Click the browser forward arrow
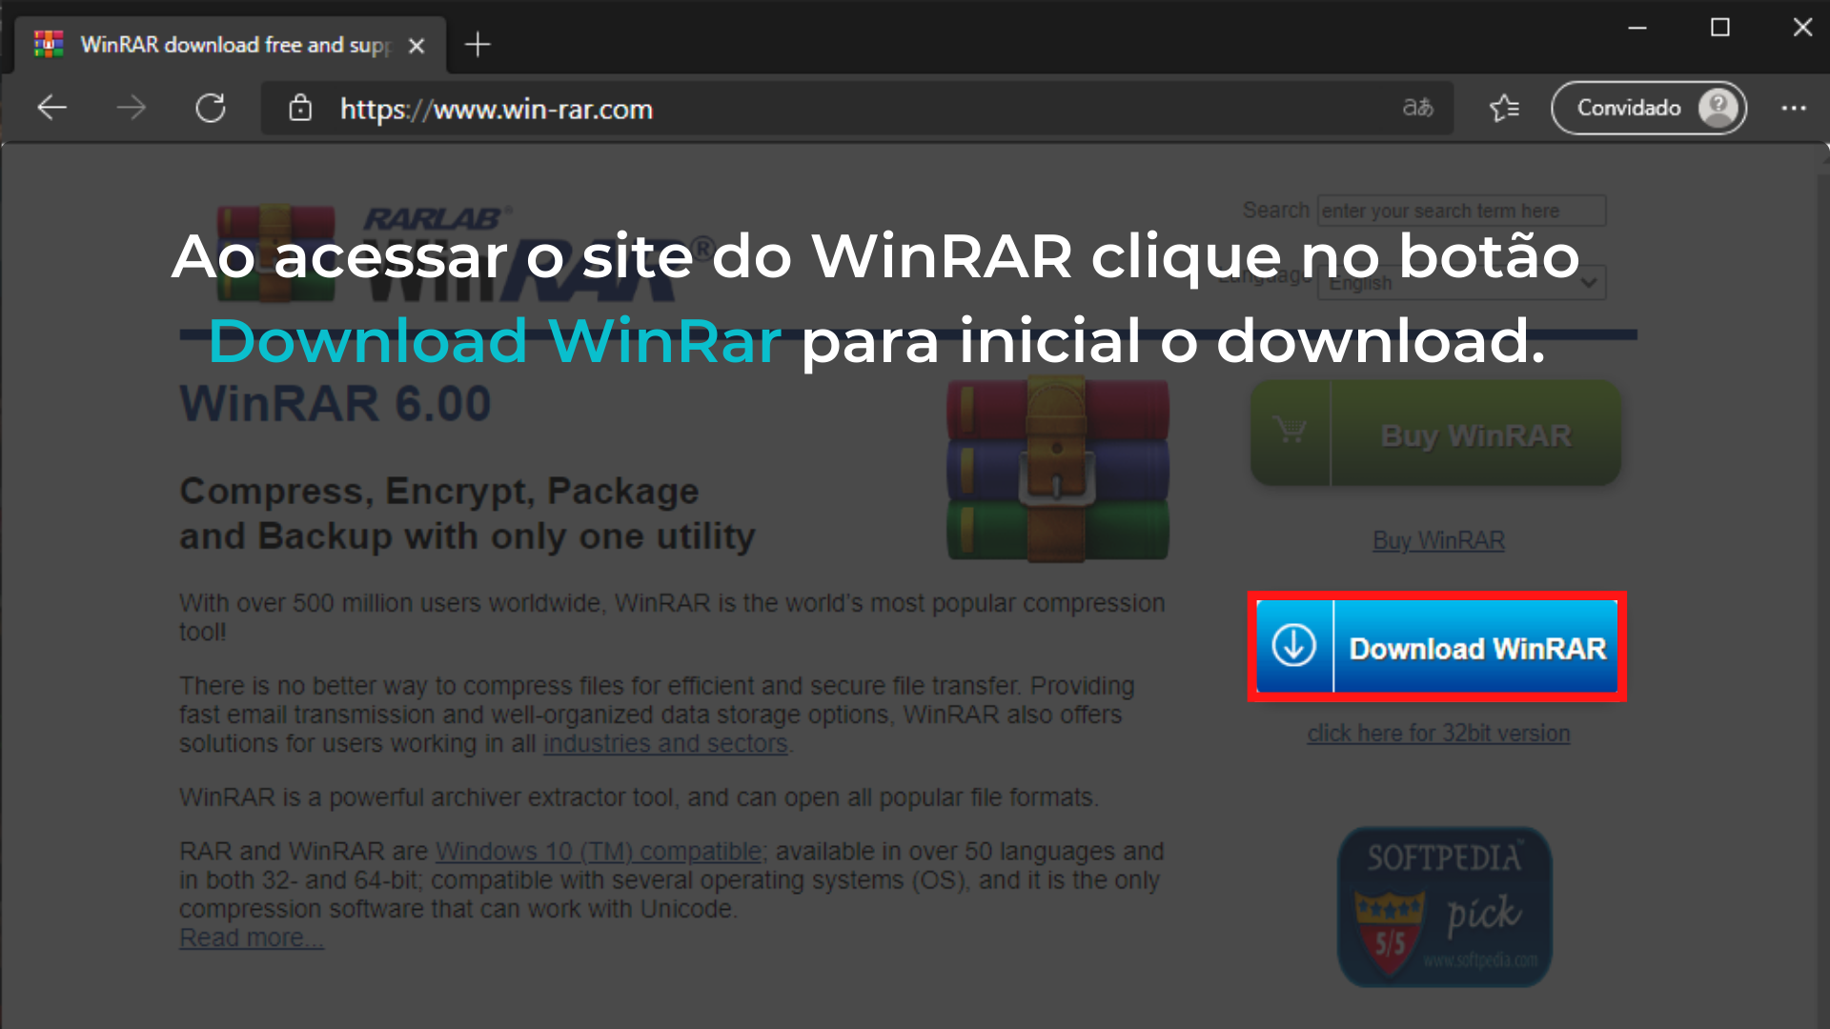This screenshot has width=1830, height=1029. point(132,108)
